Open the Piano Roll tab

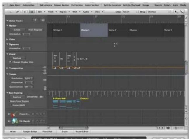point(47,131)
